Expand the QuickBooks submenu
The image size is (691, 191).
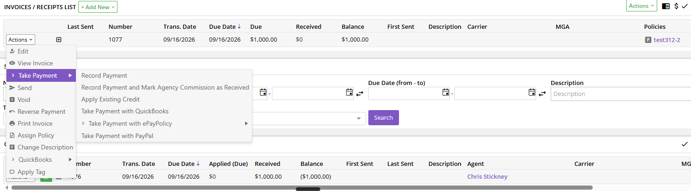[41, 159]
